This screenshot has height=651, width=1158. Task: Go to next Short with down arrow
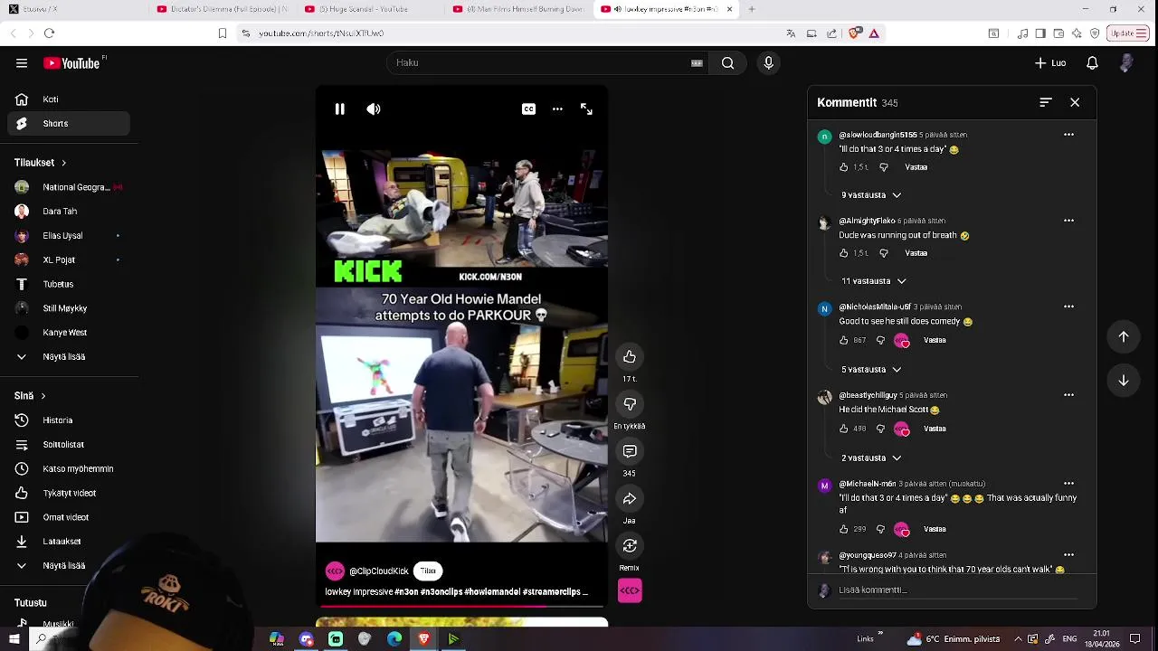tap(1124, 381)
